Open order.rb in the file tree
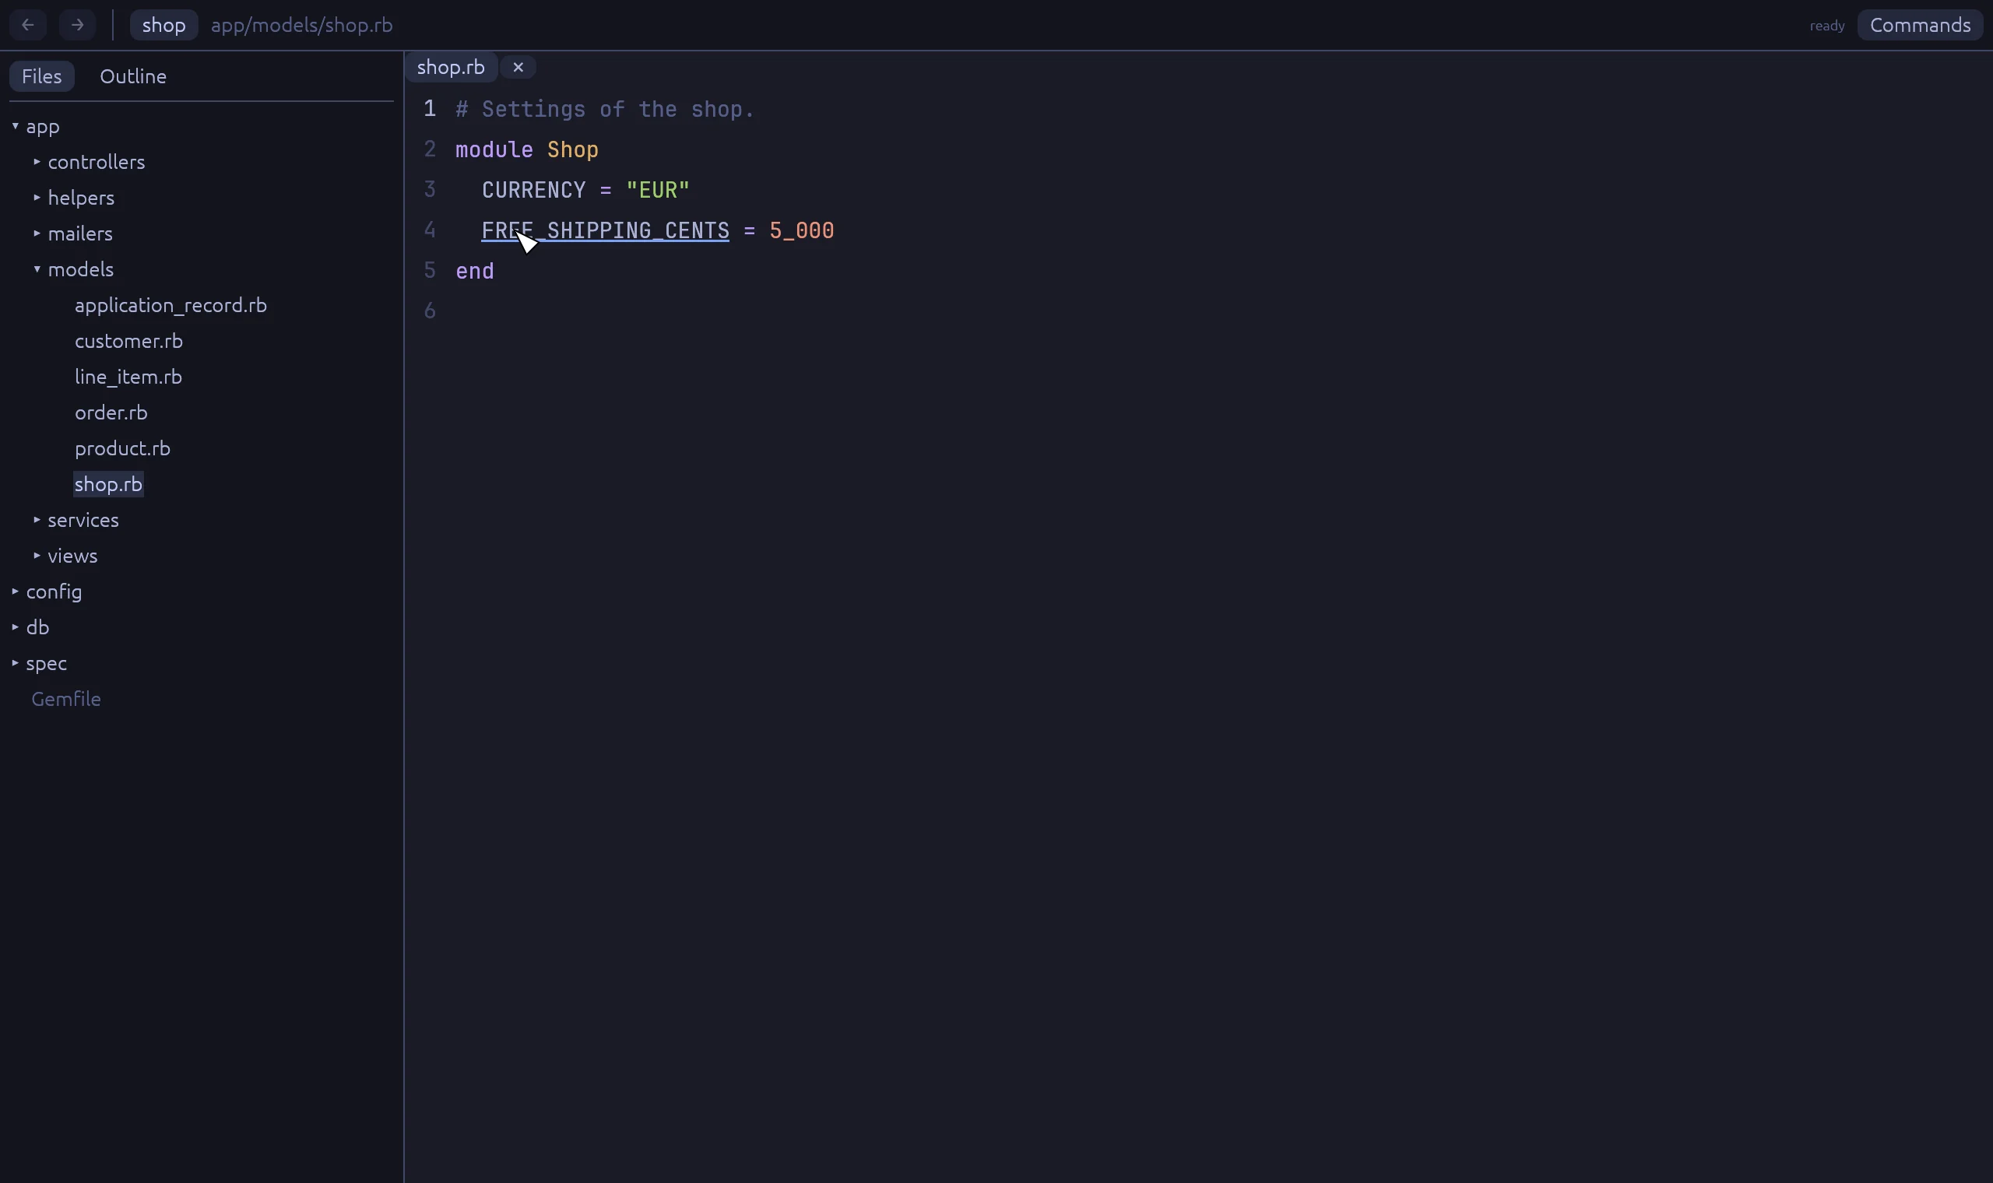Image resolution: width=1993 pixels, height=1183 pixels. (111, 413)
